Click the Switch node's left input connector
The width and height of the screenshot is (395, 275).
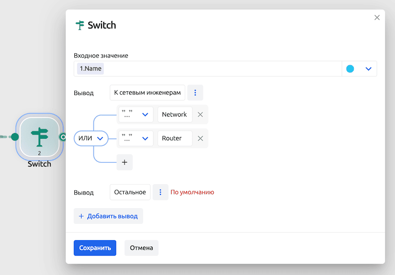click(15, 137)
